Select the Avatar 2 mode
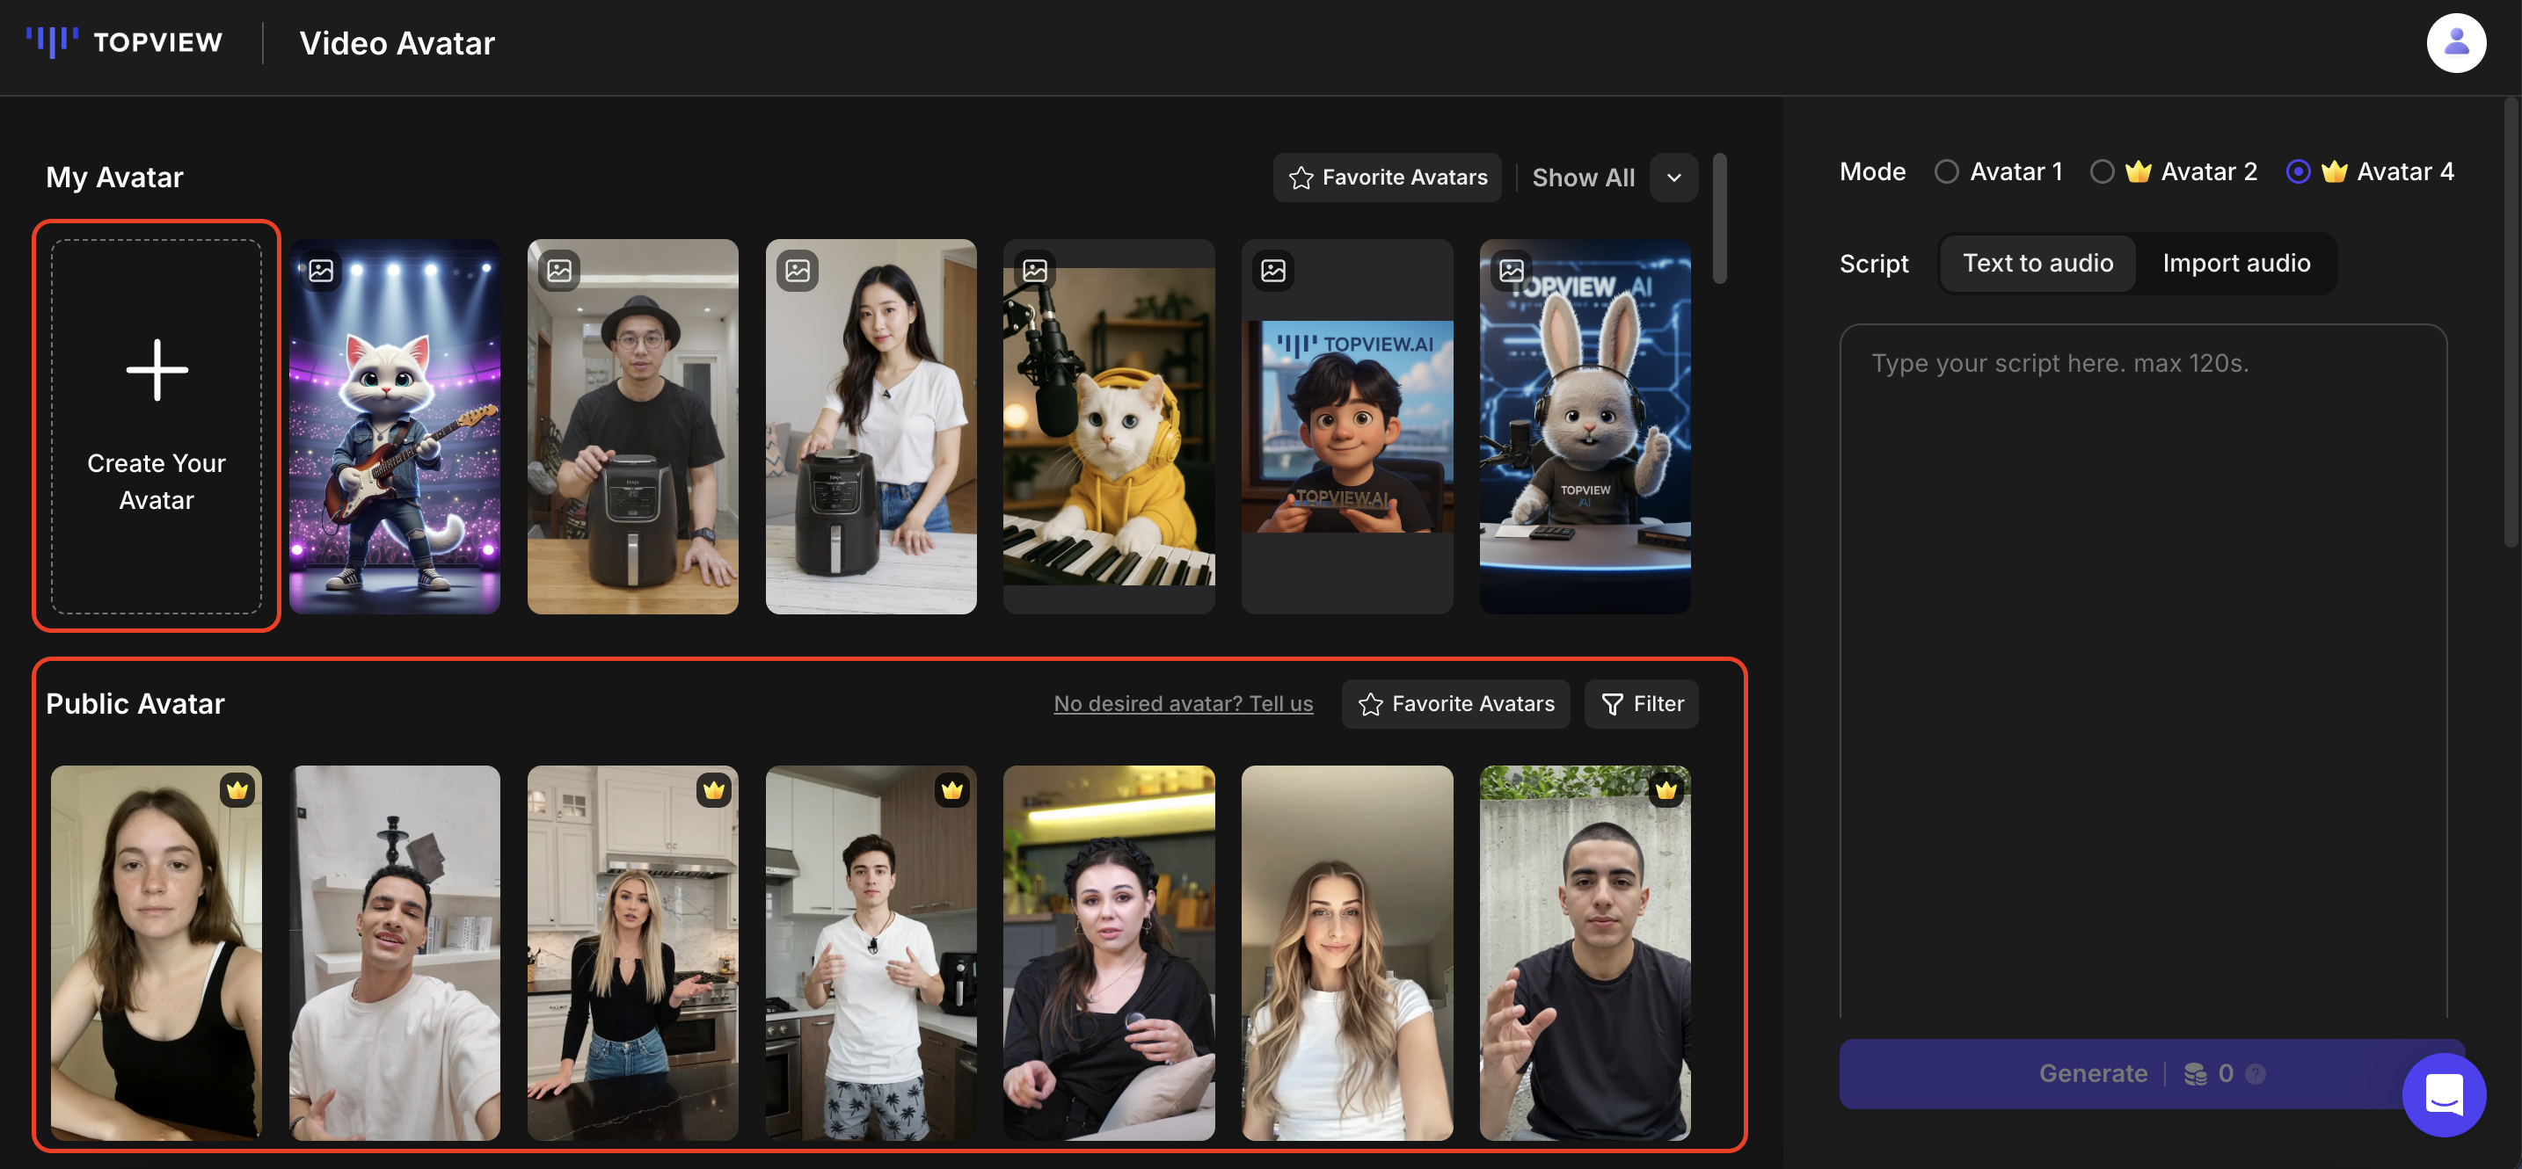Screen dimensions: 2522x1169 click(x=2101, y=171)
